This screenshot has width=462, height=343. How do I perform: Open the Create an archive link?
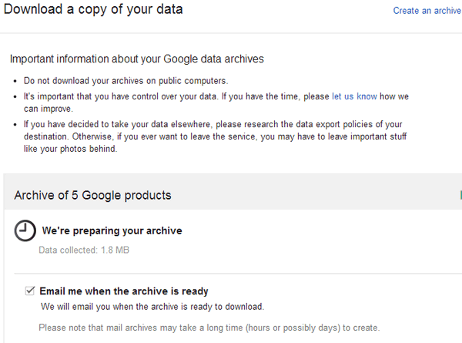point(427,11)
